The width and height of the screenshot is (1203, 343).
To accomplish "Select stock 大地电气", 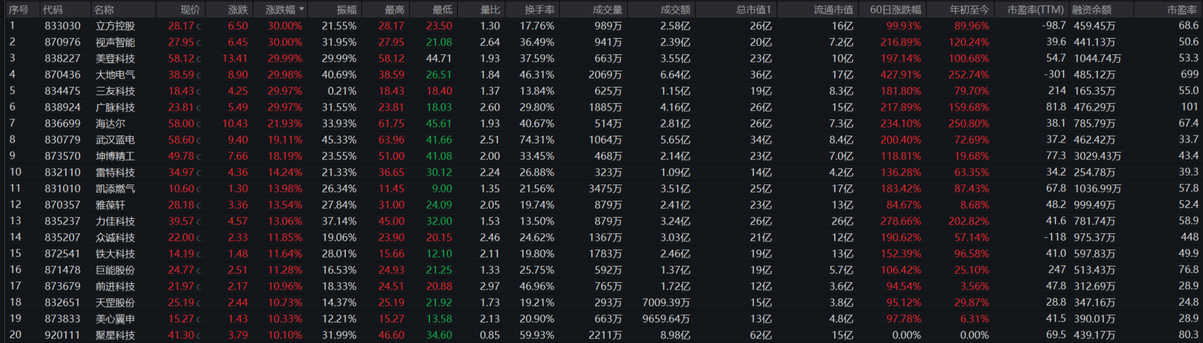I will 115,75.
